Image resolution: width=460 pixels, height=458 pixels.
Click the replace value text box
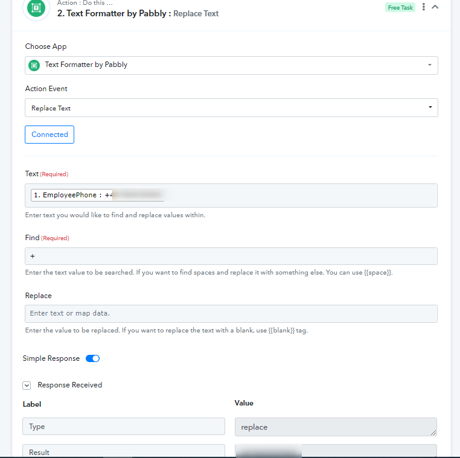click(x=336, y=427)
